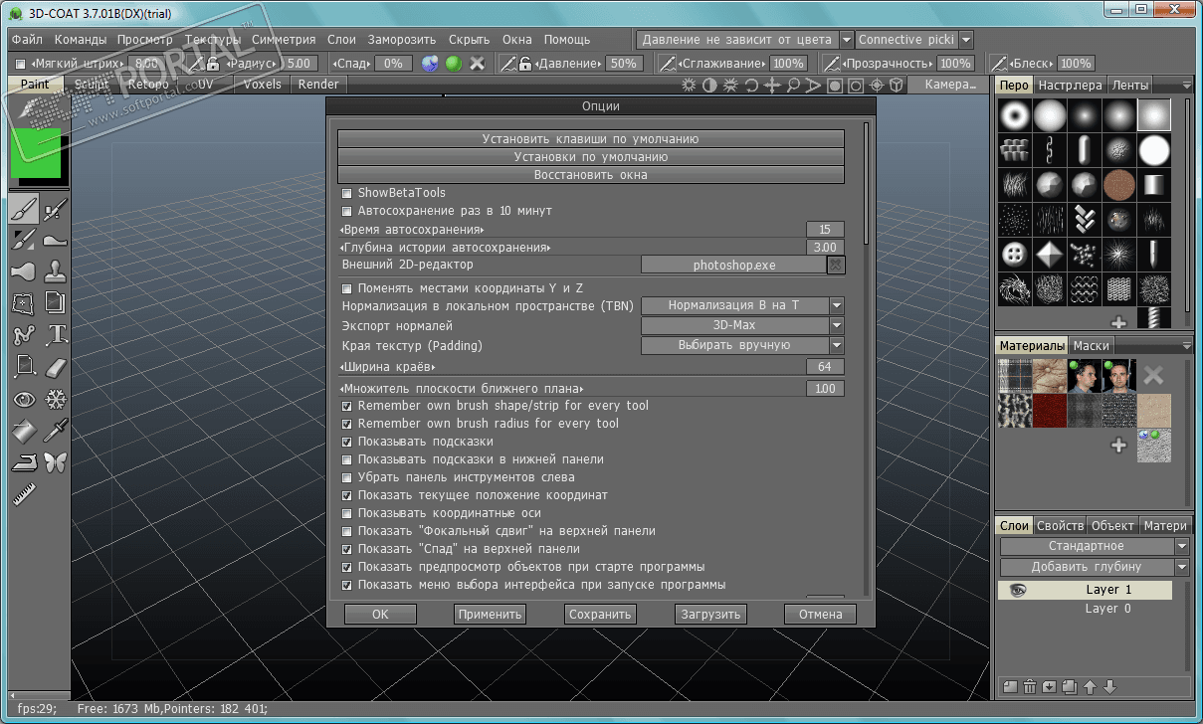Enable the ShowBetaTools checkbox
1203x724 pixels.
347,193
